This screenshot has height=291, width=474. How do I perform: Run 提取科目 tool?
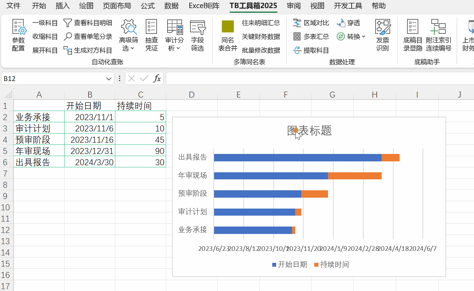(x=311, y=50)
